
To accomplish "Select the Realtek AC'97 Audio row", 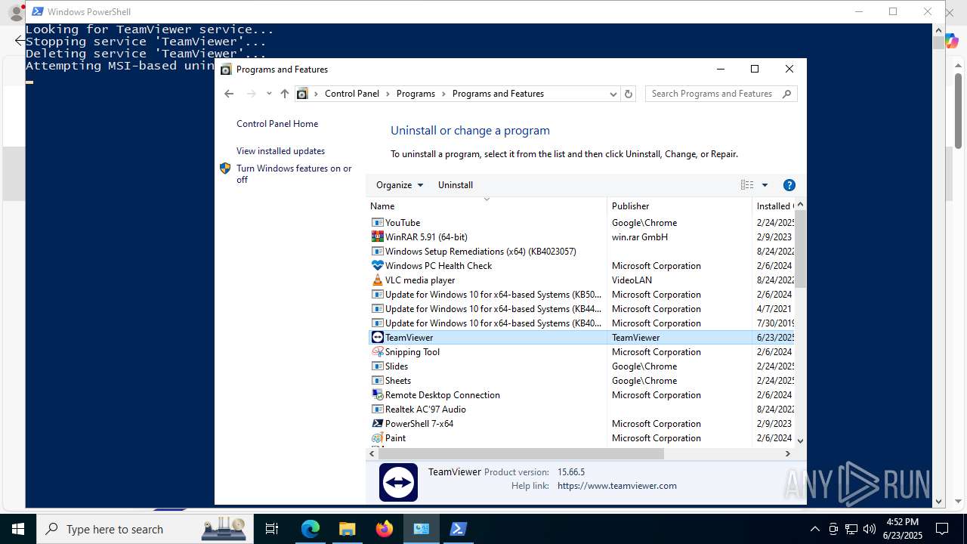I will [581, 410].
